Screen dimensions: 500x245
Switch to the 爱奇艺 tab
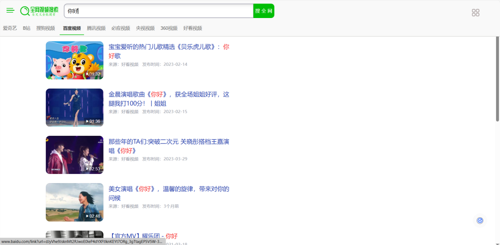(x=10, y=28)
